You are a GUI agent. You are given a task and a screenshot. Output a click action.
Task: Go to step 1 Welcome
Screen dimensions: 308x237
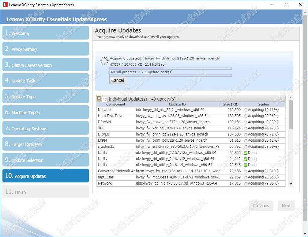click(x=46, y=32)
